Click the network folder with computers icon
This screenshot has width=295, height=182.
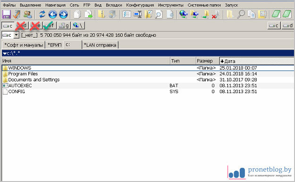pos(194,14)
